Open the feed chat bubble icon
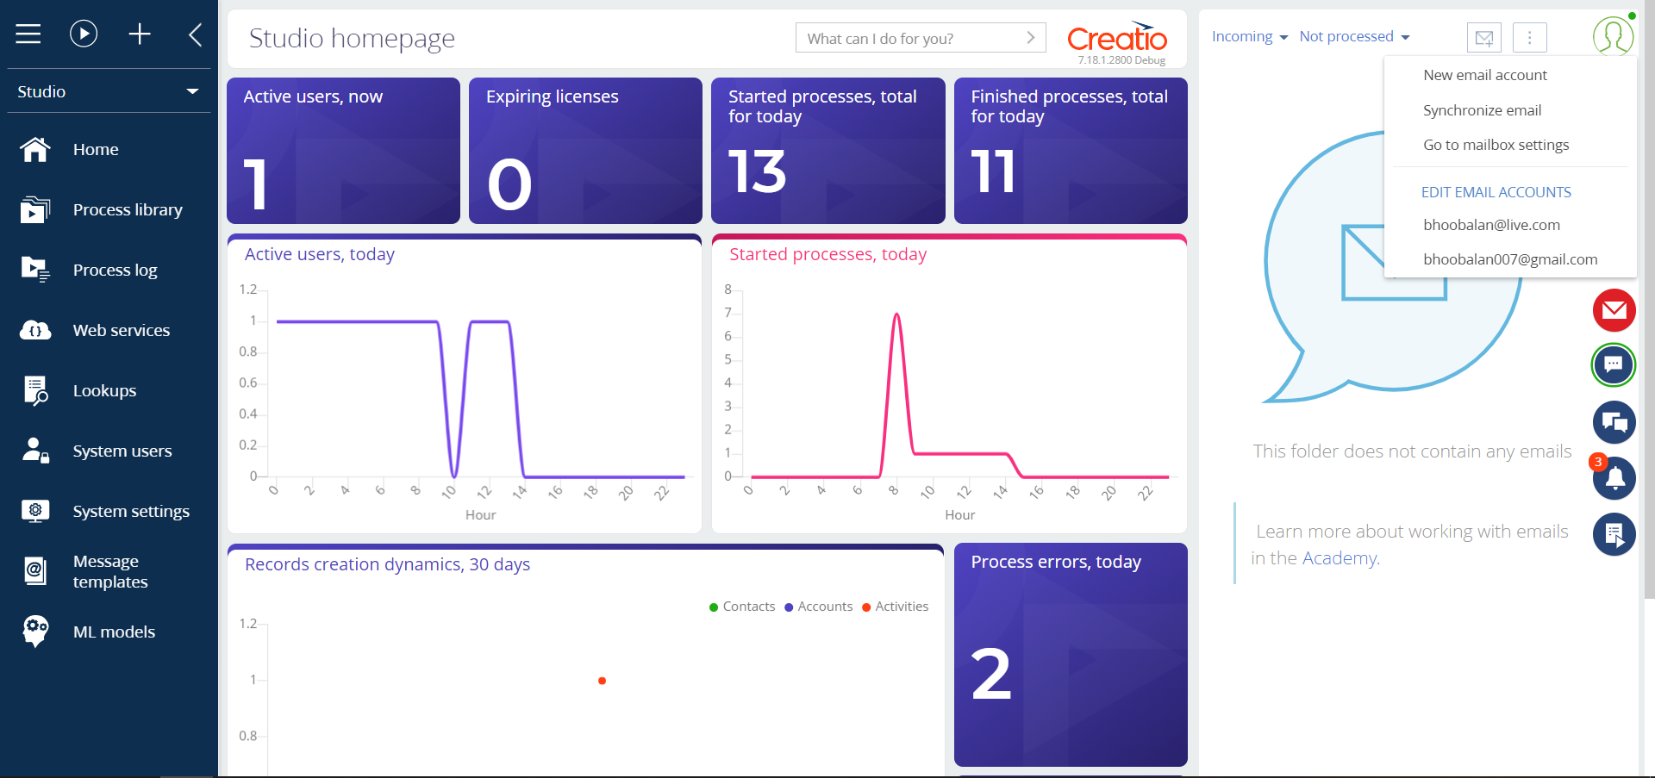This screenshot has height=778, width=1655. (x=1614, y=422)
